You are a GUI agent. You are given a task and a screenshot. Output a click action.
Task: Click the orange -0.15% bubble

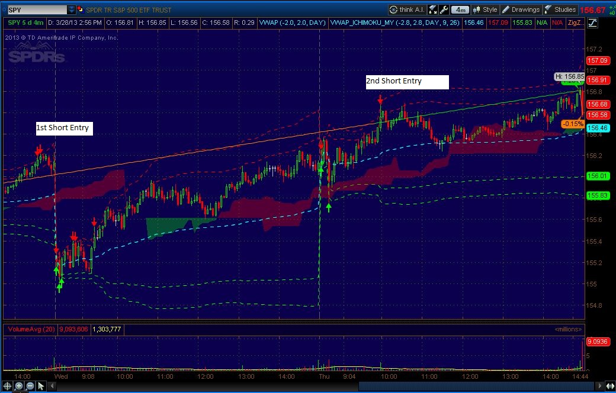(x=573, y=124)
